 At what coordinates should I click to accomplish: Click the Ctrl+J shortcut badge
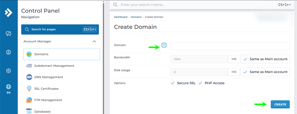click(90, 30)
